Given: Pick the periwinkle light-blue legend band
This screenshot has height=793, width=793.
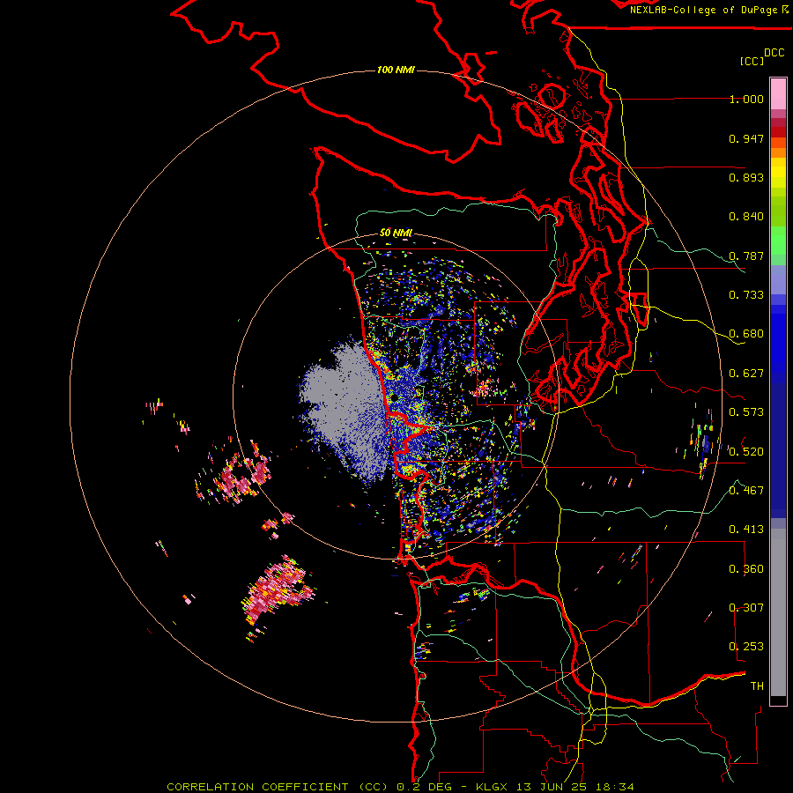Looking at the screenshot, I should click(x=778, y=279).
